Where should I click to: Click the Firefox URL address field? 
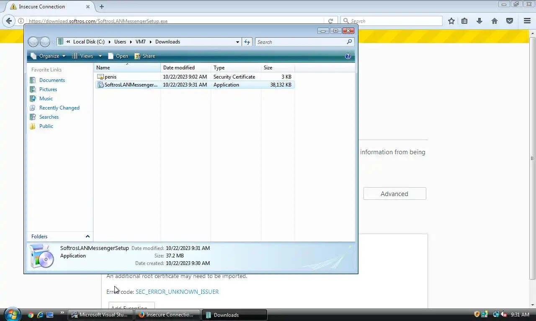176,21
